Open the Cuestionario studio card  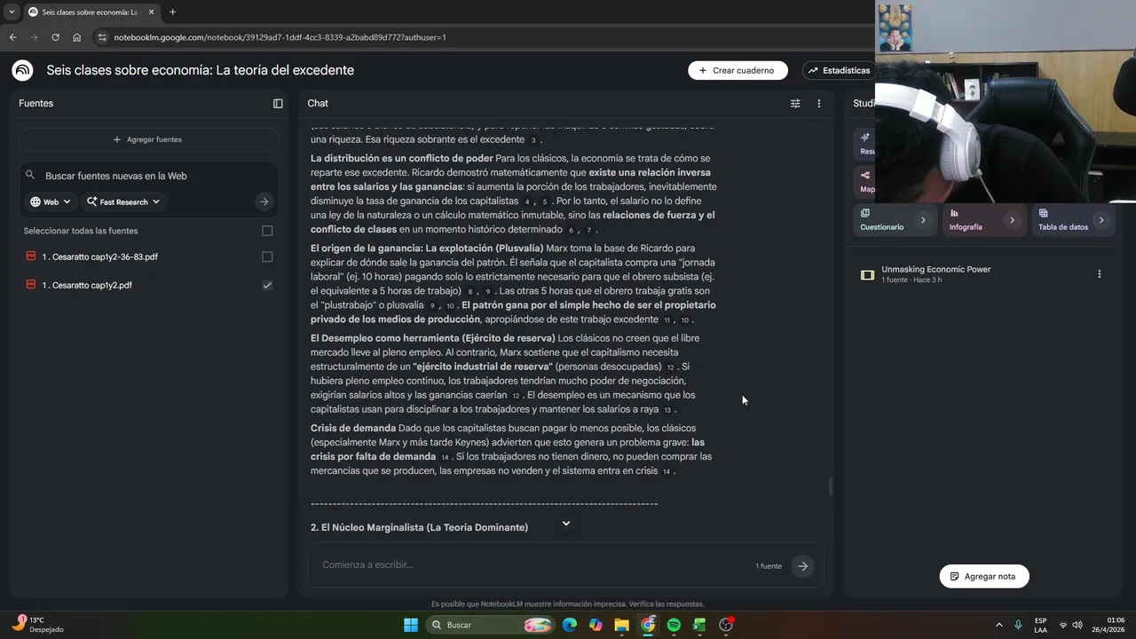(894, 220)
